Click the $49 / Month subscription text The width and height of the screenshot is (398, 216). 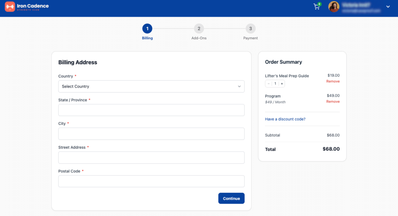[275, 102]
